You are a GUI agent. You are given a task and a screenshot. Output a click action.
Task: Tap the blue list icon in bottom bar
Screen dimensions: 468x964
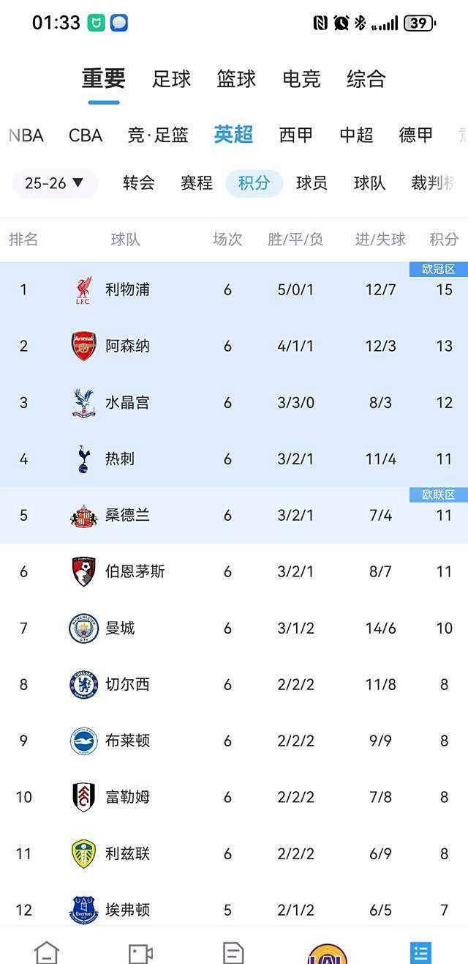[420, 952]
